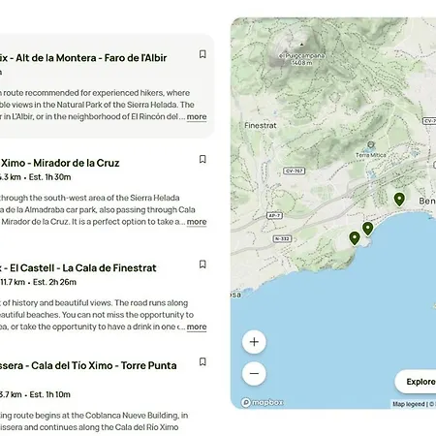This screenshot has height=436, width=436.
Task: Zoom out on the map
Action: tap(254, 373)
